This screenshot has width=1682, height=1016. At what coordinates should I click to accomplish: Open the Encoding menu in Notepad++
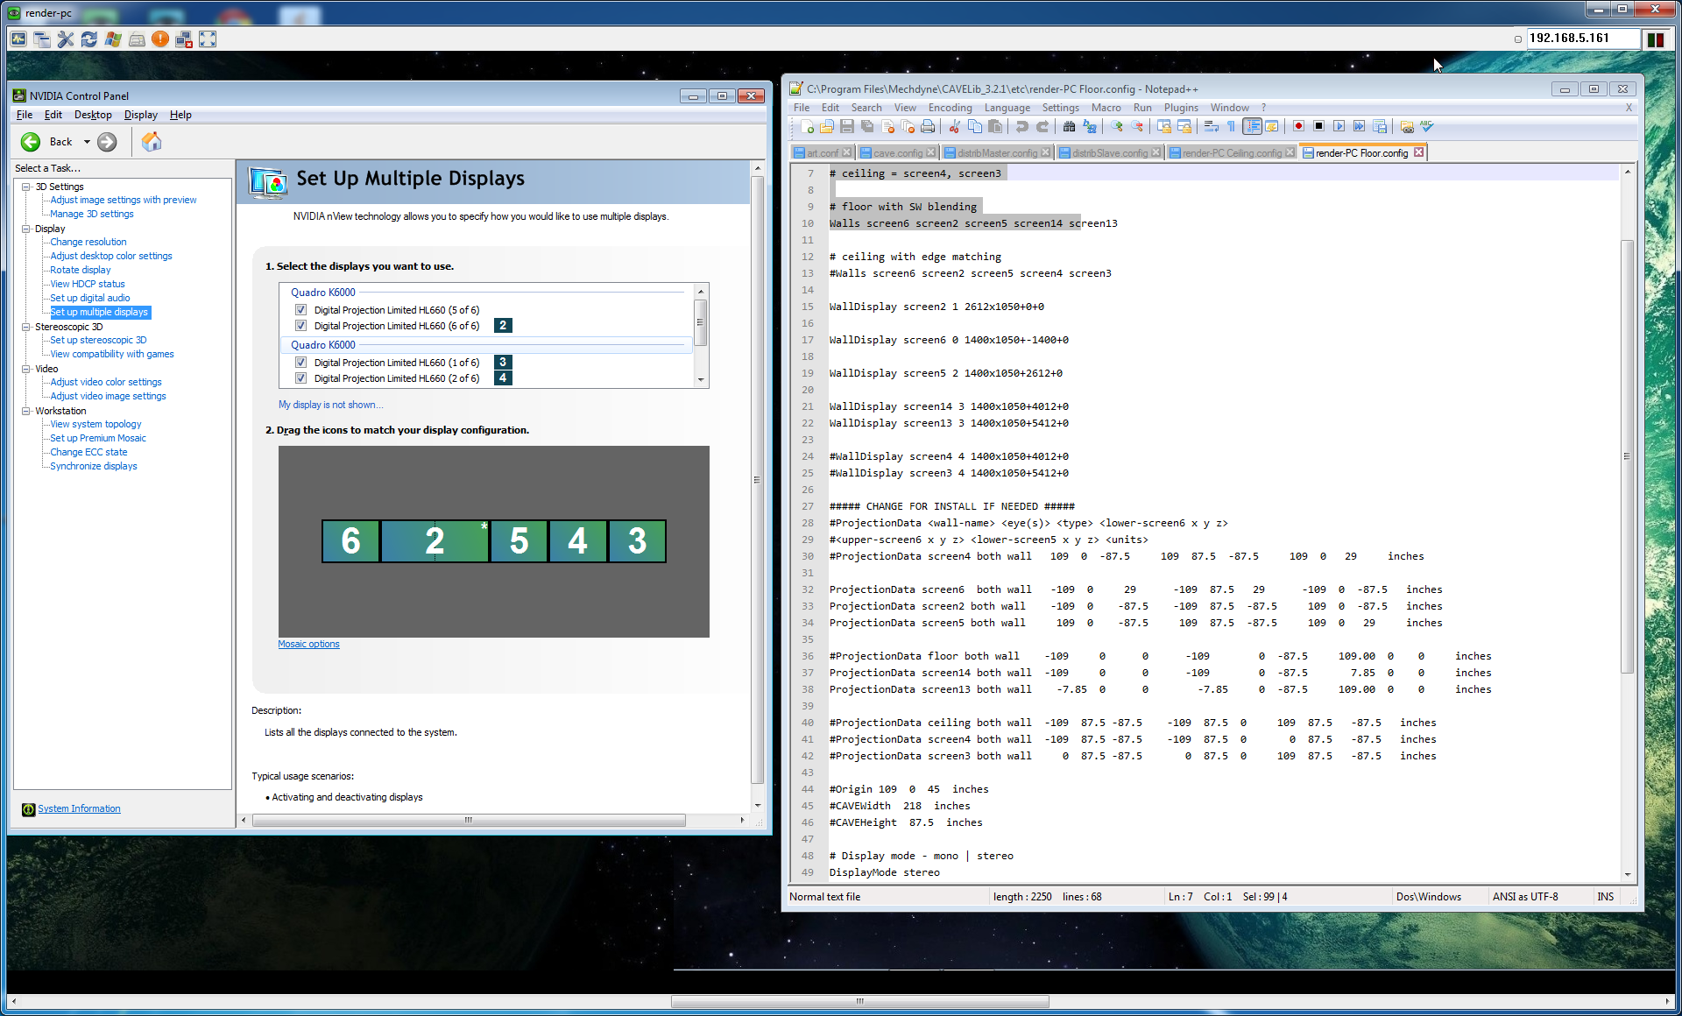point(950,108)
